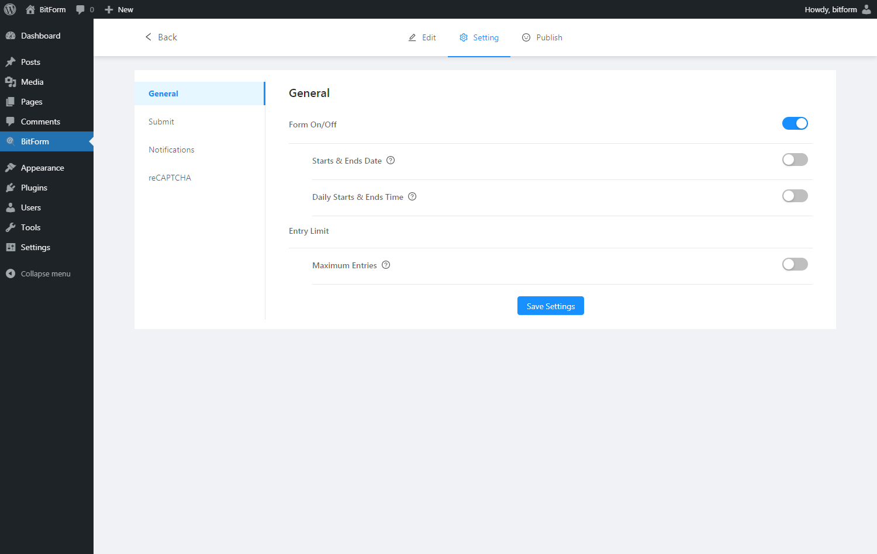Viewport: 877px width, 554px height.
Task: Click the Posts pin icon
Action: click(x=11, y=62)
